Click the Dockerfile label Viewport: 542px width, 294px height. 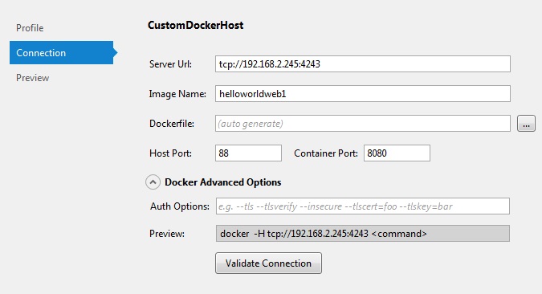click(172, 124)
